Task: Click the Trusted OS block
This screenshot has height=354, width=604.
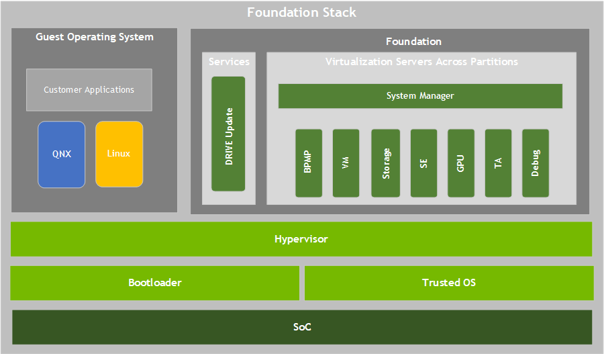Action: pyautogui.click(x=449, y=283)
